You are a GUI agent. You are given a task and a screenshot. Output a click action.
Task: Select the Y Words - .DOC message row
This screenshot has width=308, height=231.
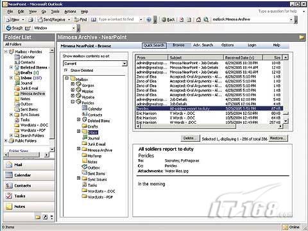pyautogui.click(x=209, y=114)
